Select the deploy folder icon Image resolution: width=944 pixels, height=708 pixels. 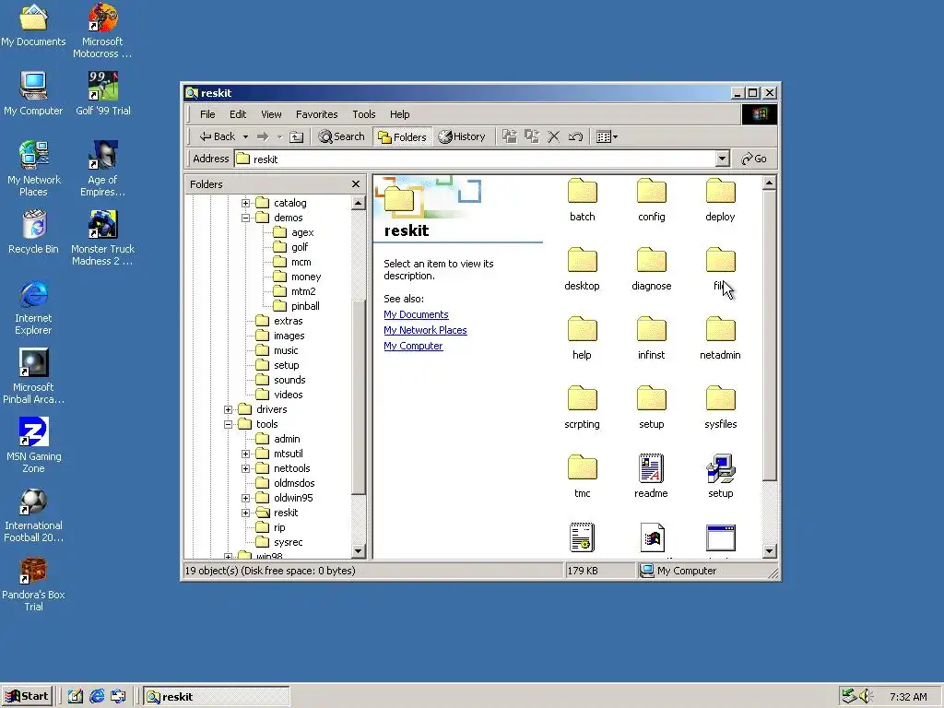(720, 200)
